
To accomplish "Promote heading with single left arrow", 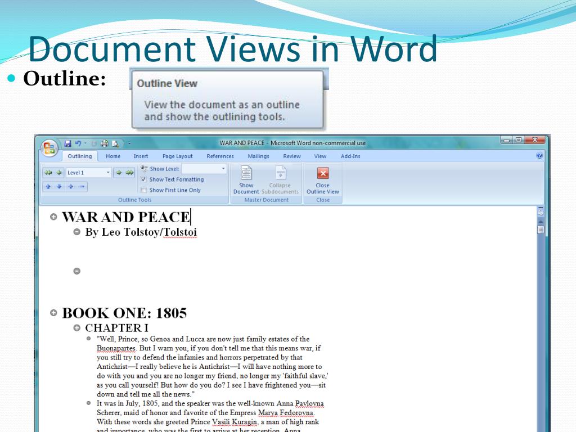I will pyautogui.click(x=58, y=172).
